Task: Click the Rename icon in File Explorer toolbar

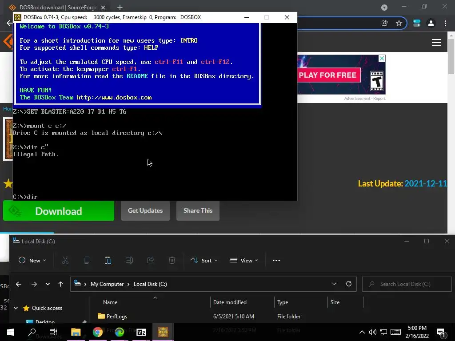Action: 129,260
